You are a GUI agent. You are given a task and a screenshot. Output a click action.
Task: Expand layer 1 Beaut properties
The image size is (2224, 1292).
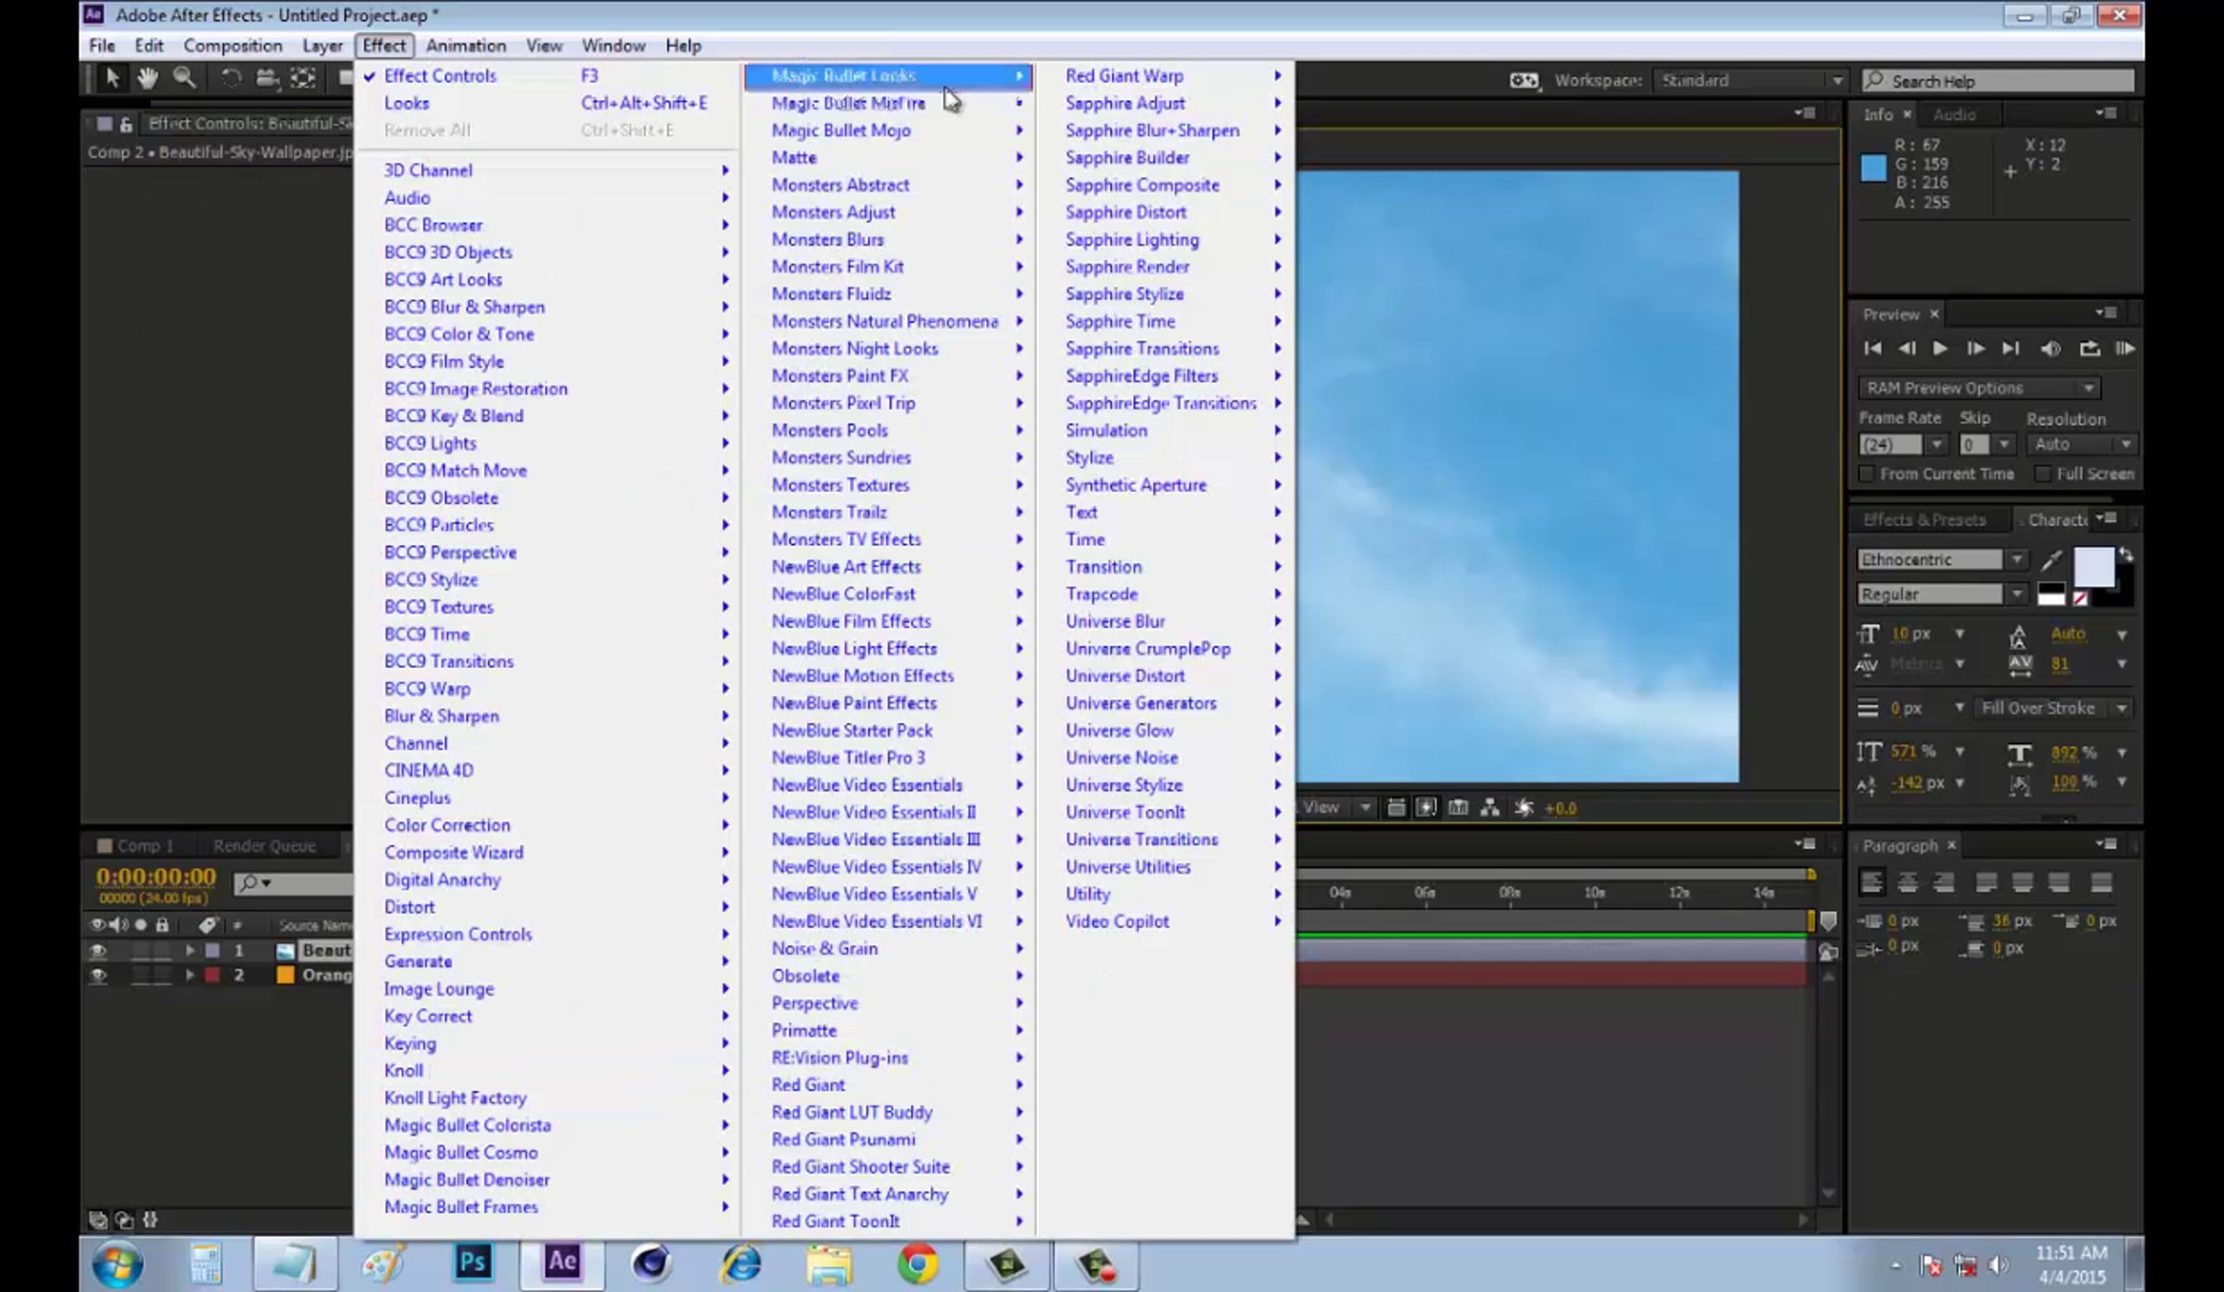click(189, 950)
